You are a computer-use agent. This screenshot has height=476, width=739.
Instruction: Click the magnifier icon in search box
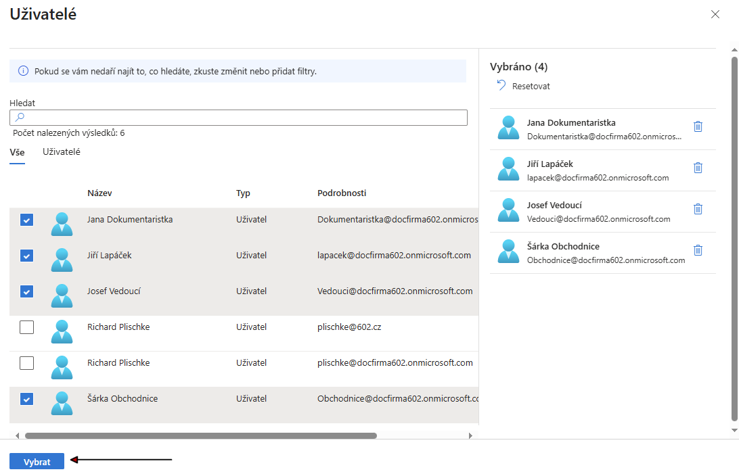pos(20,117)
